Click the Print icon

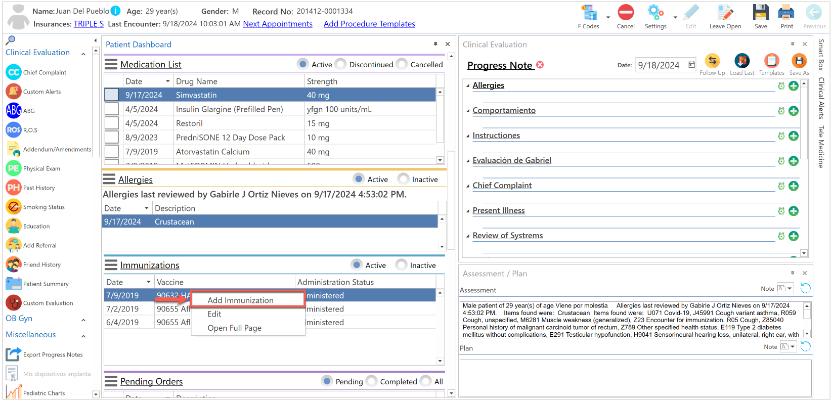click(786, 13)
